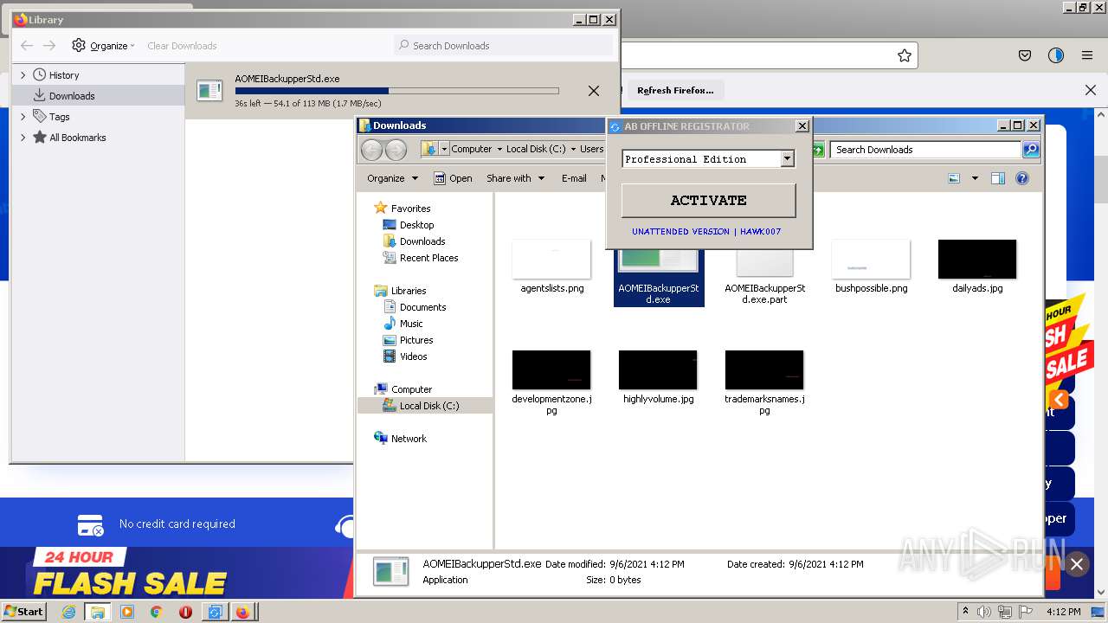Close the AB Offline Registrator dialog

coord(802,126)
